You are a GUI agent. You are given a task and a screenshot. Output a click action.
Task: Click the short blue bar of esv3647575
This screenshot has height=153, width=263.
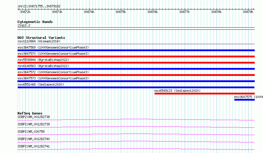[245, 100]
